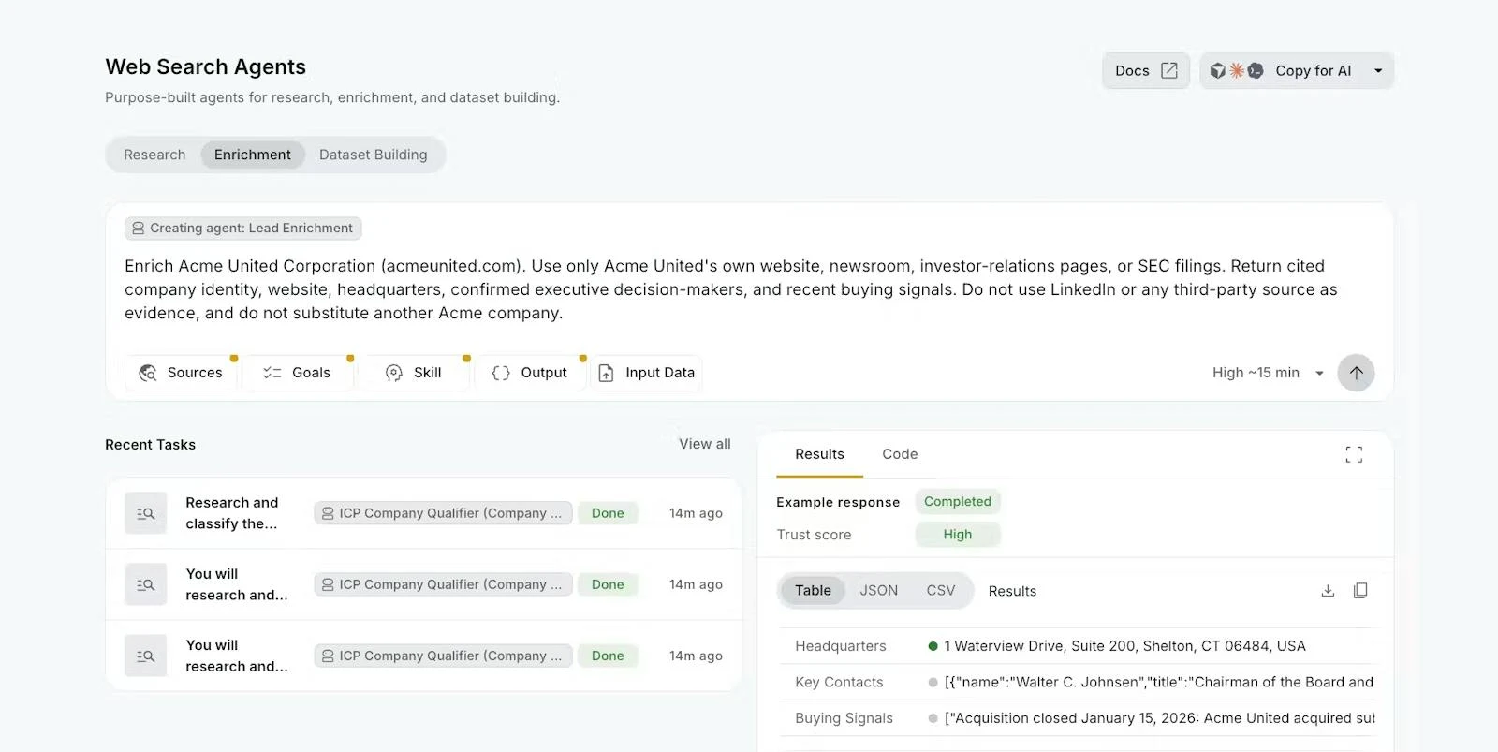Click the Recent Tasks heading
Viewport: 1498px width, 752px height.
click(x=150, y=445)
